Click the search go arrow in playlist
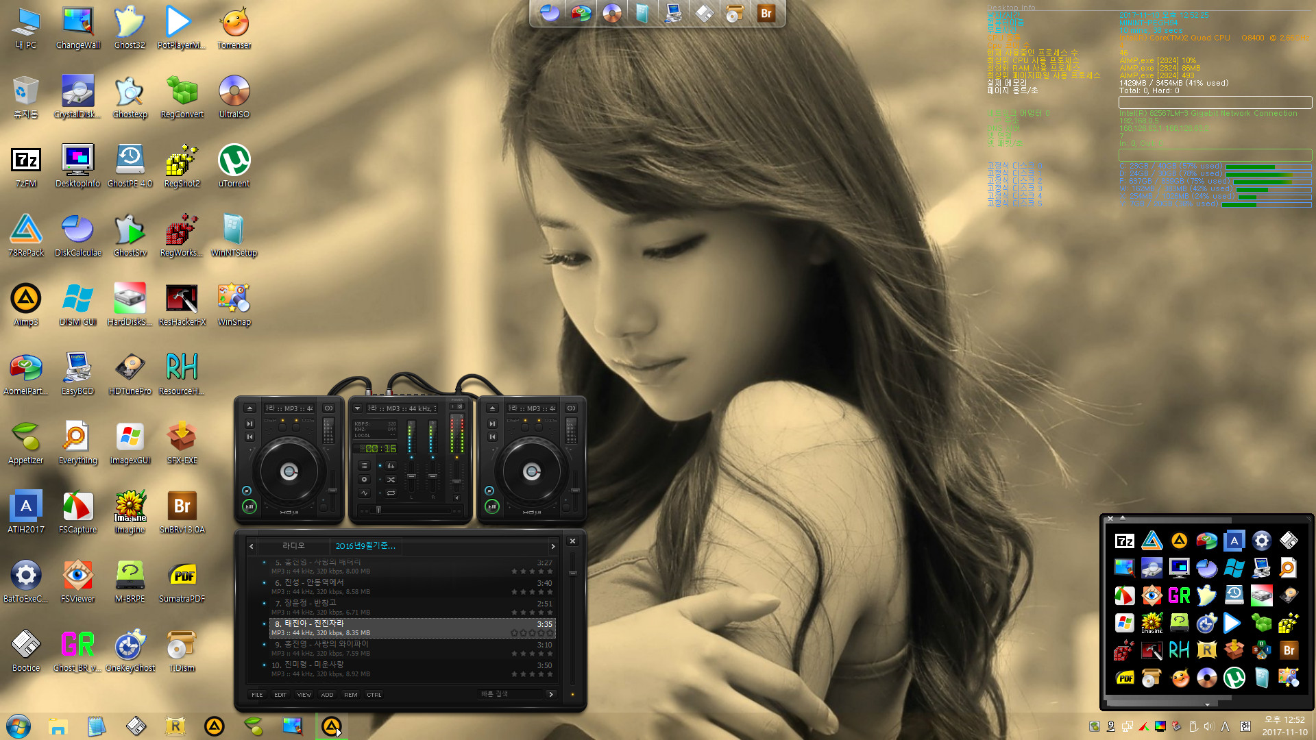Viewport: 1316px width, 740px height. coord(551,694)
